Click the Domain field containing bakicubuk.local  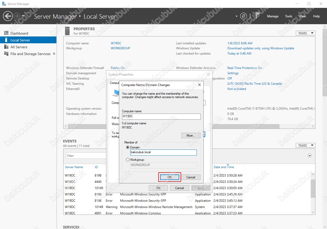pyautogui.click(x=163, y=152)
